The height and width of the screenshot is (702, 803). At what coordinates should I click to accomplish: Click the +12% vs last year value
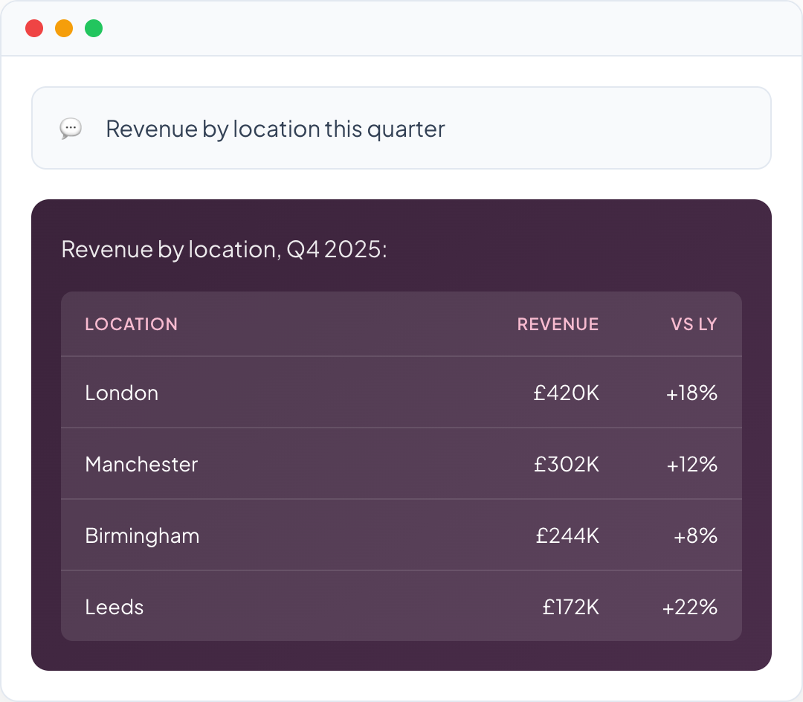(x=691, y=464)
